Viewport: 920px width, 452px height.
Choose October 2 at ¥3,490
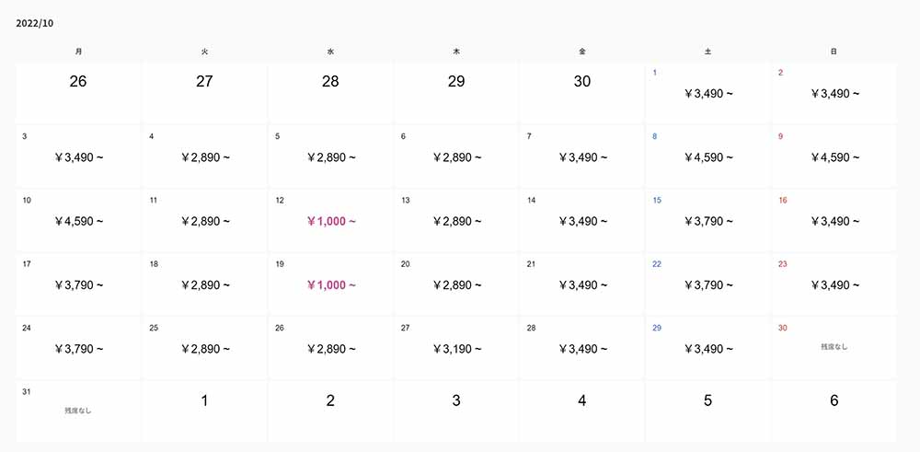tap(834, 94)
